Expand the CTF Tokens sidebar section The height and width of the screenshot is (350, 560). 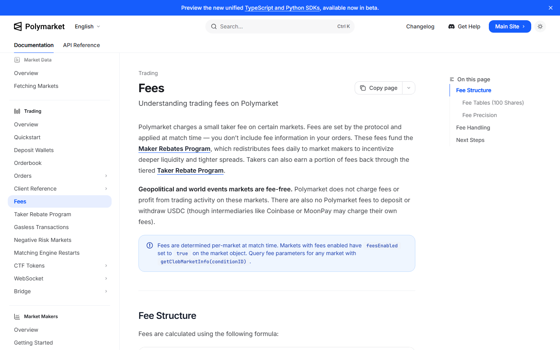(x=106, y=266)
